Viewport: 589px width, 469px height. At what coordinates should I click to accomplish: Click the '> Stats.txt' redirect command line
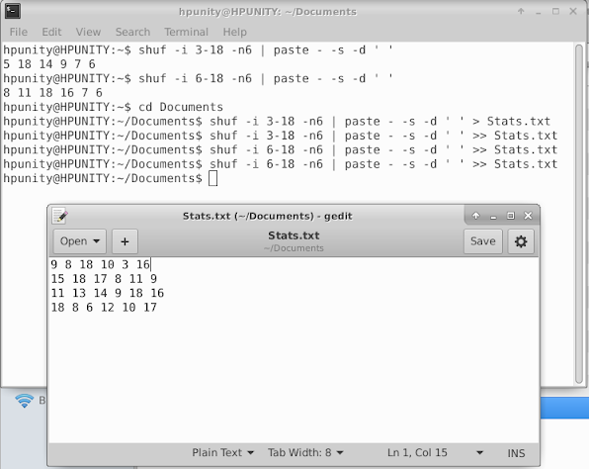click(x=277, y=121)
